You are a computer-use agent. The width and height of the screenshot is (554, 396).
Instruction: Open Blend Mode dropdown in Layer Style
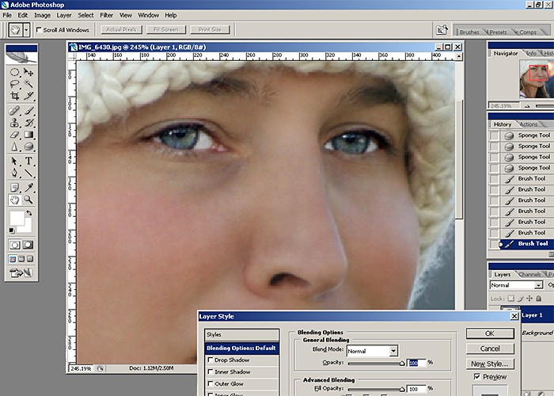pyautogui.click(x=393, y=351)
